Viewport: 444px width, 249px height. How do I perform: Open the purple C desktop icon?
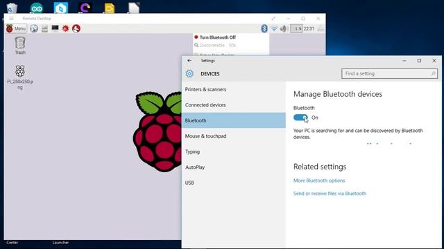(85, 8)
